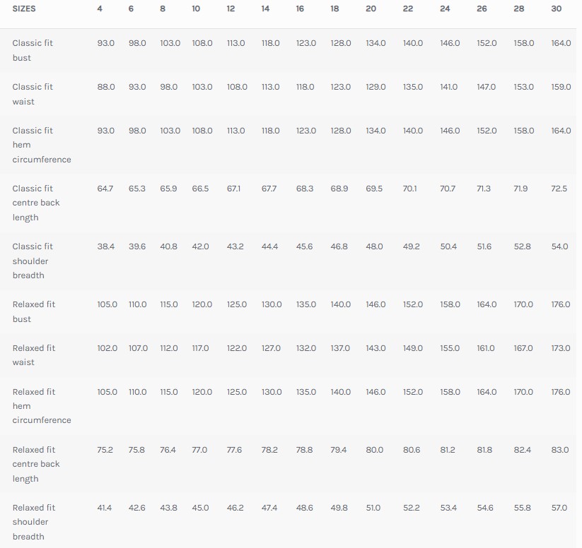Viewport: 582px width, 548px height.
Task: Select the 173.0 Relaxed fit waist value
Action: point(560,348)
